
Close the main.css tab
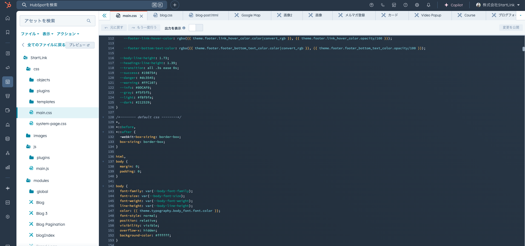pyautogui.click(x=141, y=16)
